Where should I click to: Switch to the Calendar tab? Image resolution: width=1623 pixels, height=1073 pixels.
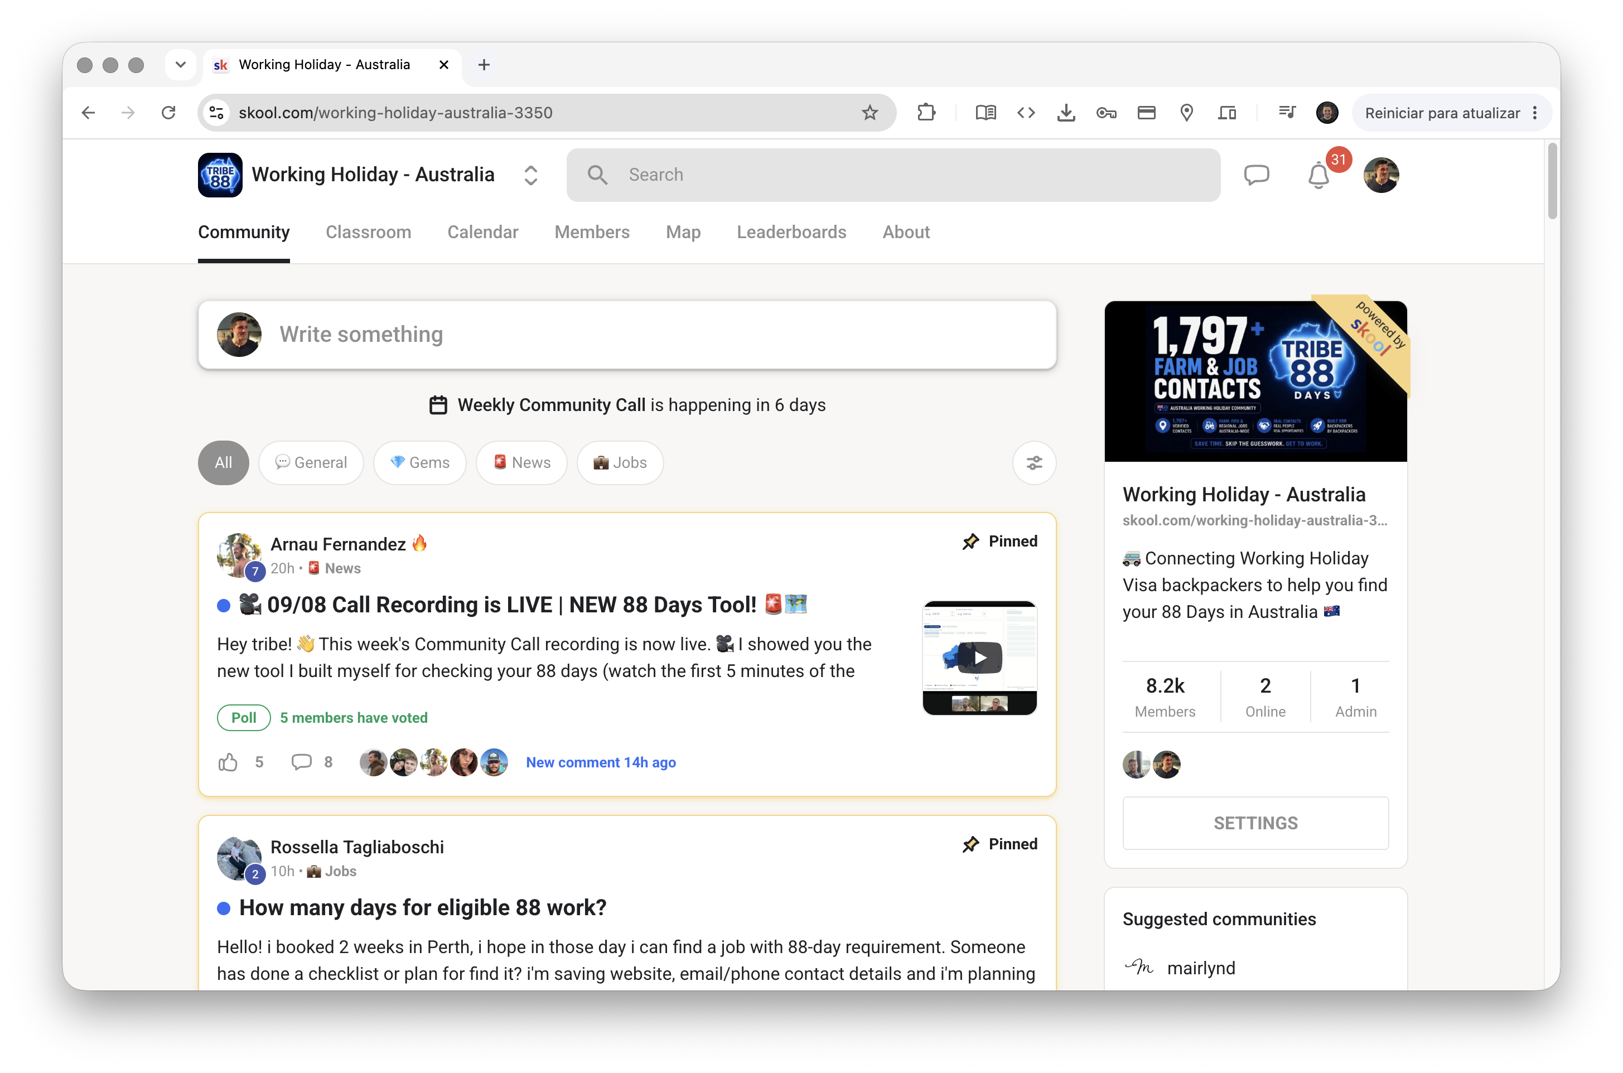tap(483, 233)
